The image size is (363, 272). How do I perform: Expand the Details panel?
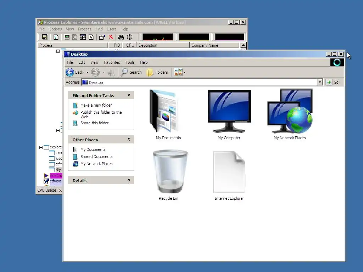pyautogui.click(x=129, y=180)
